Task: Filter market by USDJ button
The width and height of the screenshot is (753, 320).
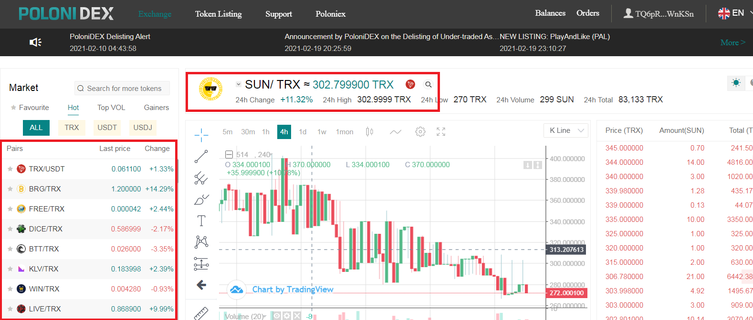Action: [x=143, y=128]
